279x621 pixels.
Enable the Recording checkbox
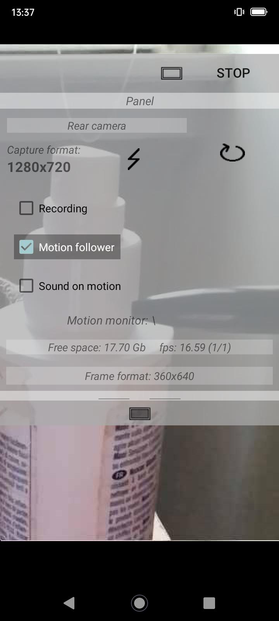pyautogui.click(x=26, y=208)
